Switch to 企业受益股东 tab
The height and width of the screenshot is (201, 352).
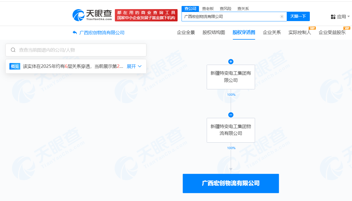click(x=332, y=32)
